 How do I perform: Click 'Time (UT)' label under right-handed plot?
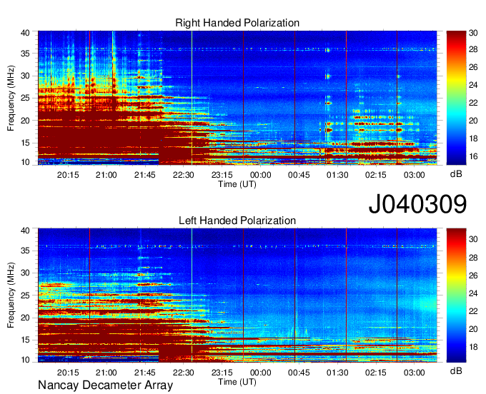point(237,184)
